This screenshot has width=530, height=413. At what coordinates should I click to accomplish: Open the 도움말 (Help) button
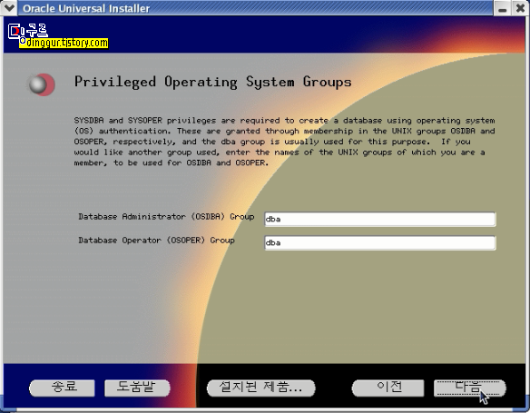click(x=137, y=388)
